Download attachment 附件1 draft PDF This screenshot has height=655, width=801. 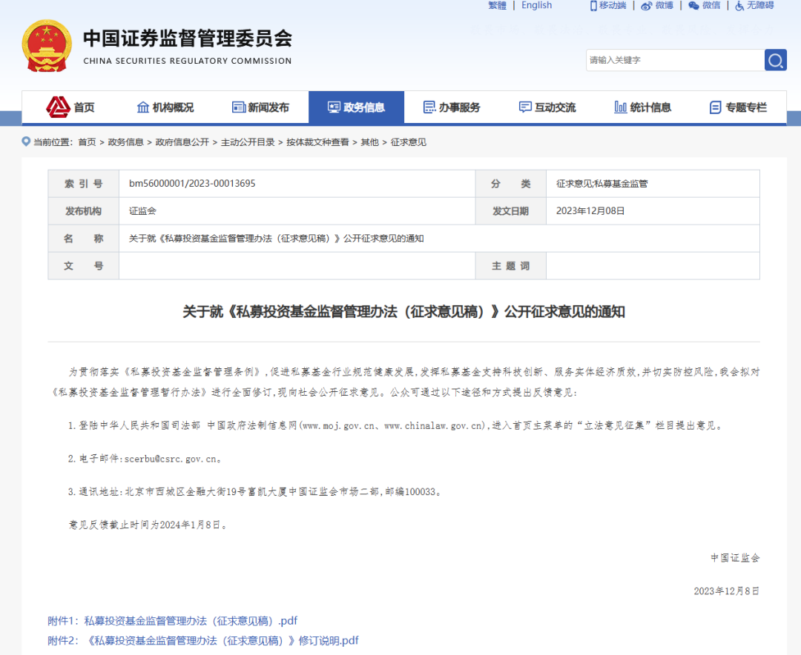(172, 621)
